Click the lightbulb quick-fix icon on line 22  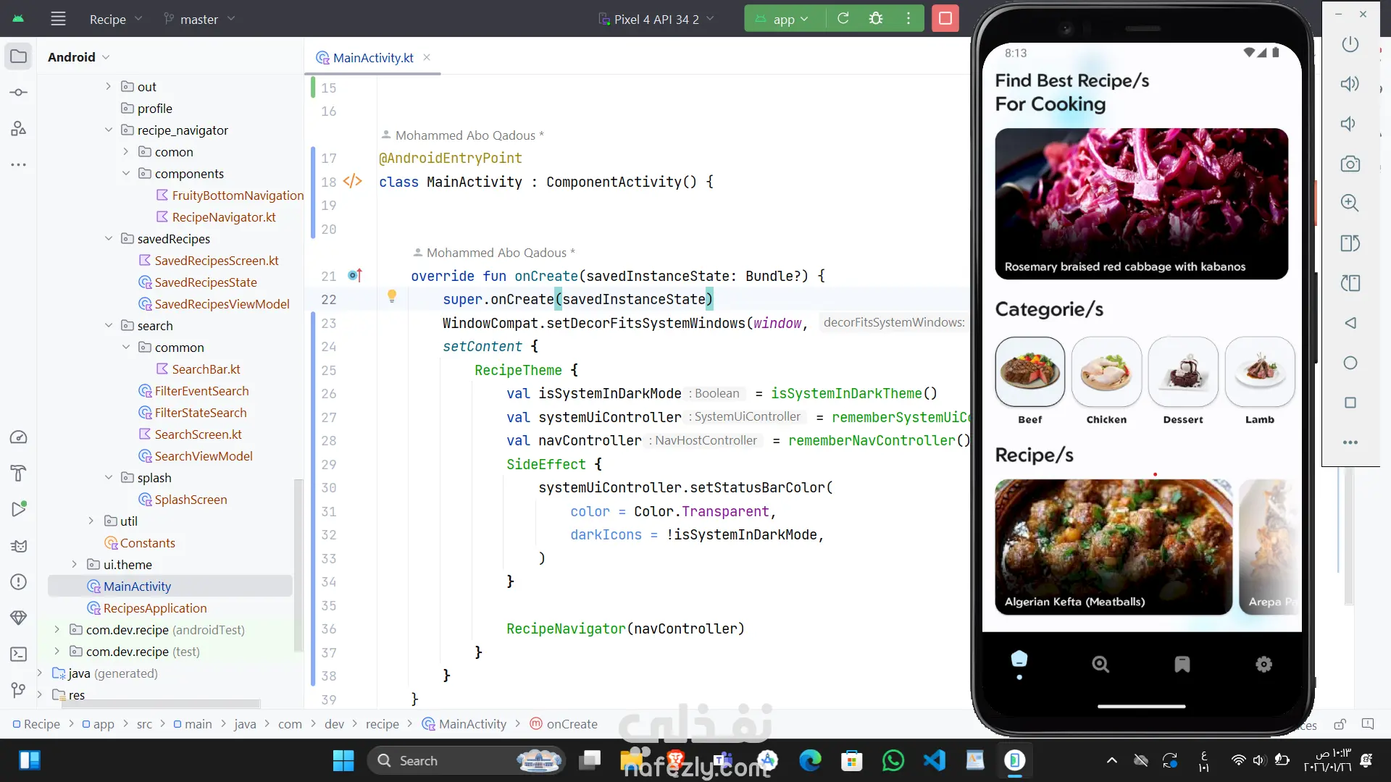coord(392,295)
